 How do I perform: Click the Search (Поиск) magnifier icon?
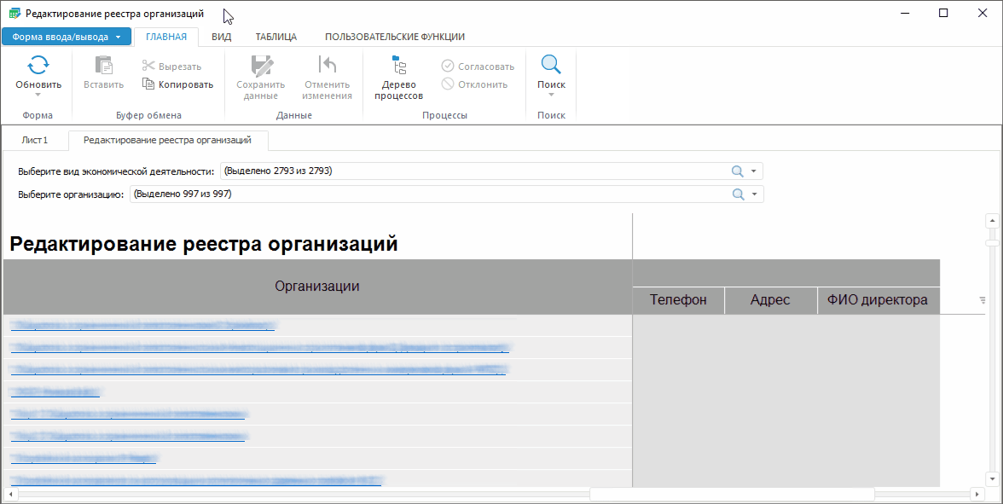(551, 66)
